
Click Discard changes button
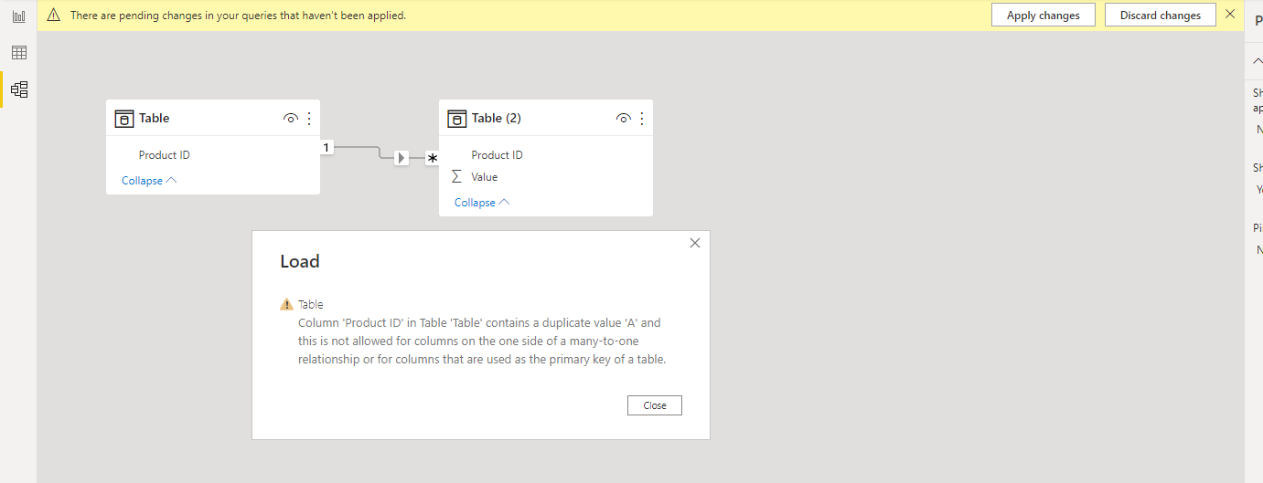click(x=1161, y=16)
